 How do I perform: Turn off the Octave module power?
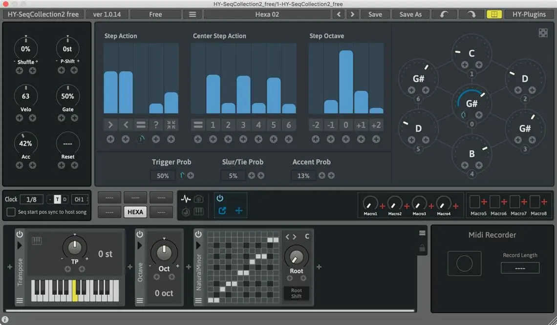coord(140,234)
